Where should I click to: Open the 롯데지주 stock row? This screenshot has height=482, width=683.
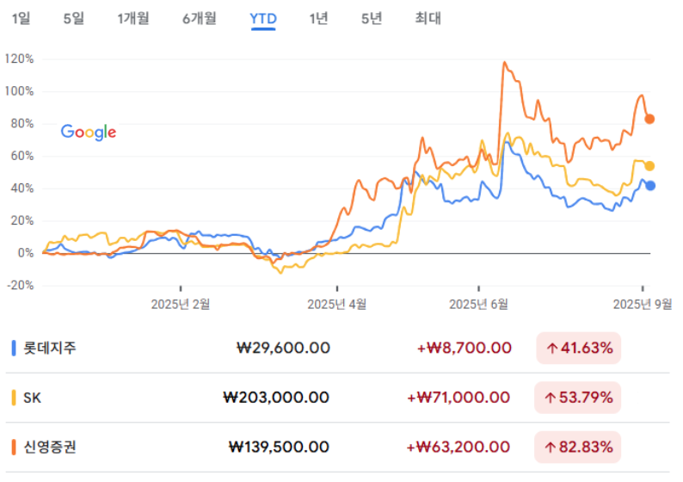point(337,349)
